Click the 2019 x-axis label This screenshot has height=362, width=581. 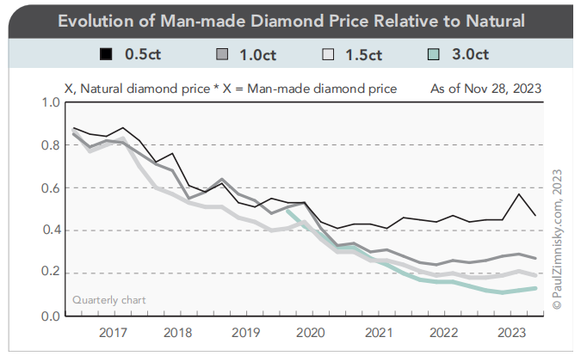[245, 333]
